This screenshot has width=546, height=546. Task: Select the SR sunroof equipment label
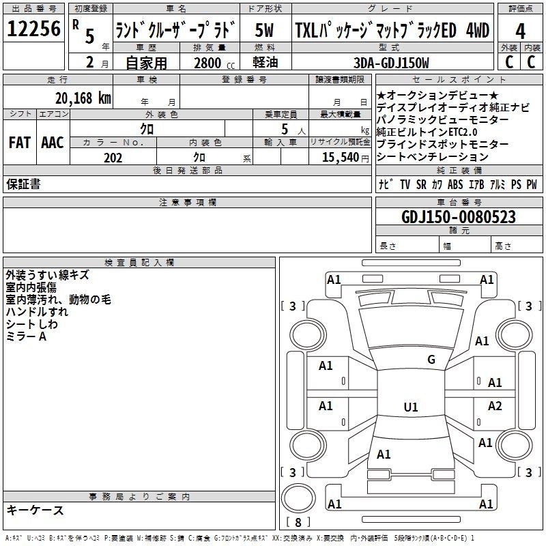421,184
